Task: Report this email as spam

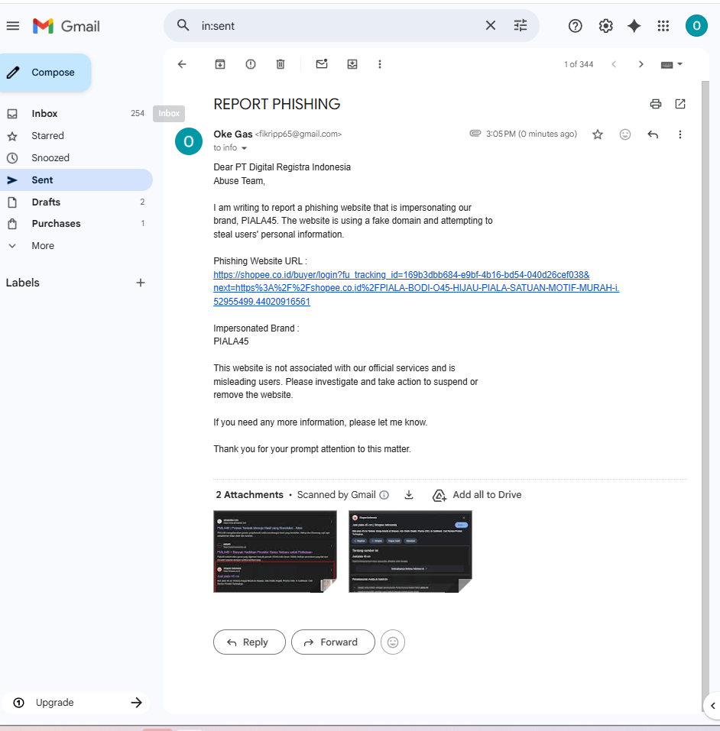Action: click(x=251, y=64)
